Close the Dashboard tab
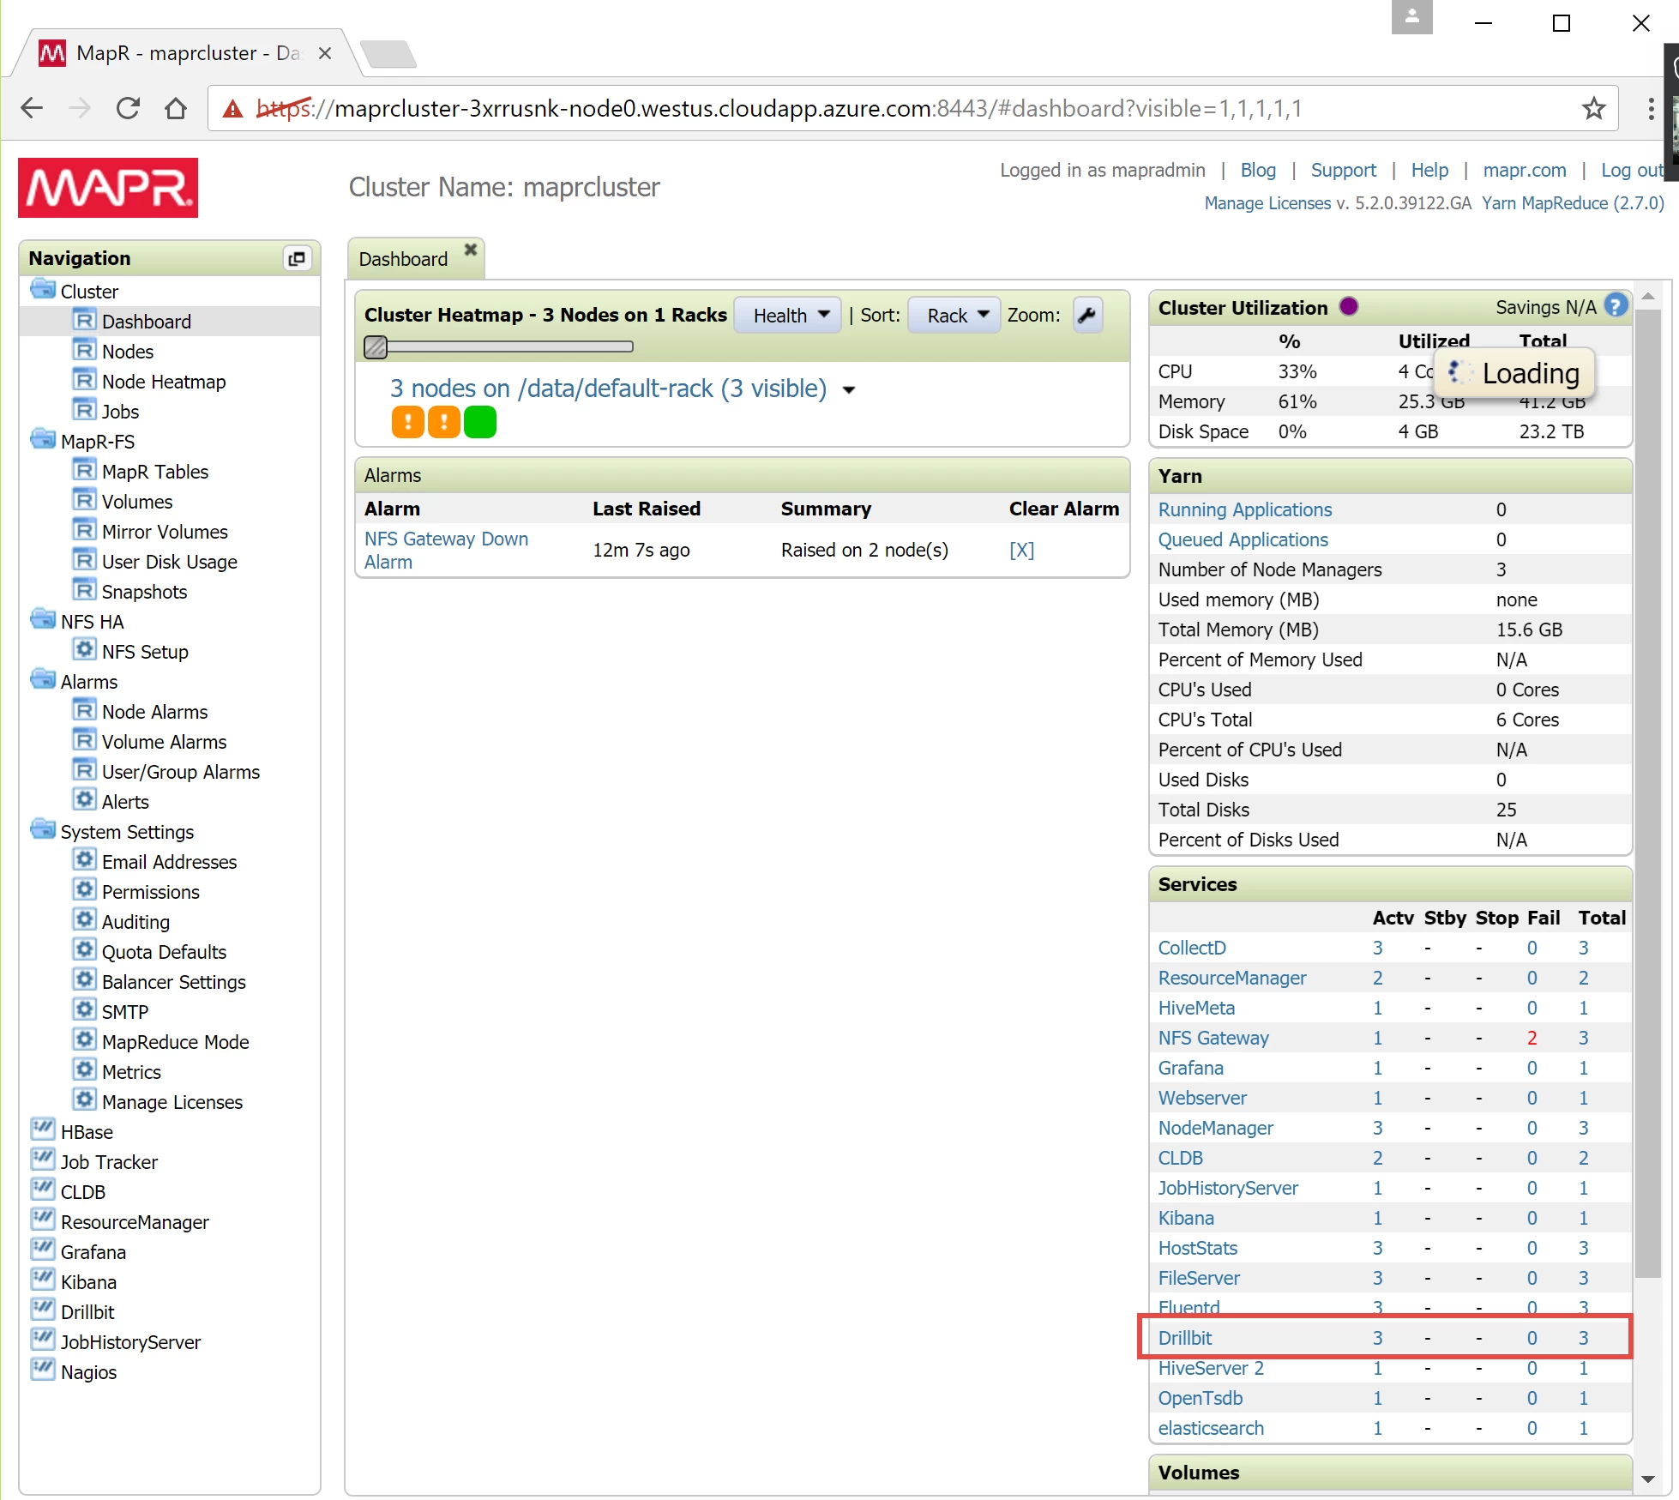The height and width of the screenshot is (1500, 1679). (x=470, y=250)
